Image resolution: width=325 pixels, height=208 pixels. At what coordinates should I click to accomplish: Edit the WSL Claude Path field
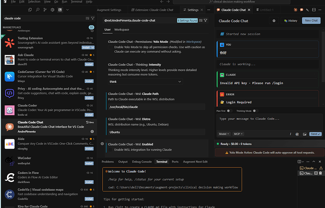[x=156, y=107]
